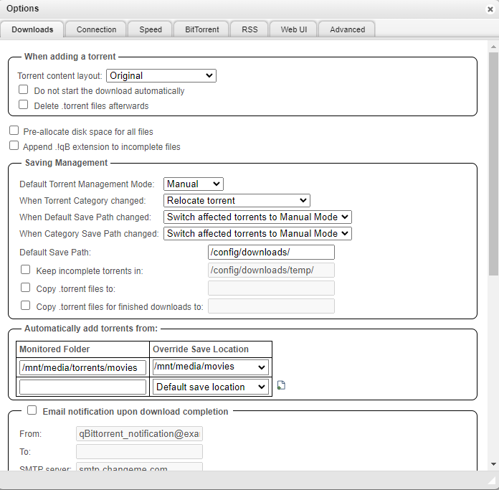Open the RSS tab
Viewport: 499px width, 490px height.
[x=249, y=29]
